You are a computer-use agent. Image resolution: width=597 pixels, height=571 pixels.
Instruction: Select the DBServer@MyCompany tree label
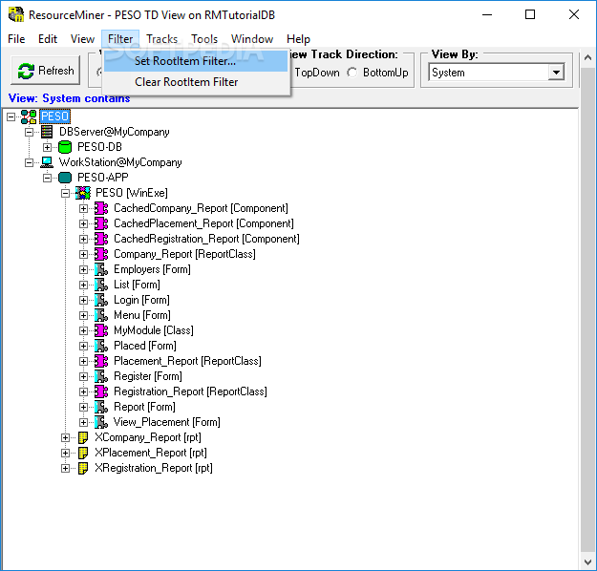pos(115,132)
